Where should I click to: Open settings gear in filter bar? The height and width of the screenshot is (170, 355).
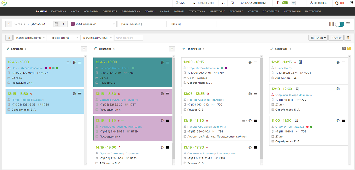pyautogui.click(x=9, y=38)
